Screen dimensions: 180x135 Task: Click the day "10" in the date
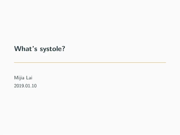pos(34,86)
